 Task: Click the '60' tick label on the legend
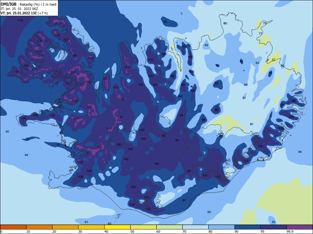[x=158, y=232]
